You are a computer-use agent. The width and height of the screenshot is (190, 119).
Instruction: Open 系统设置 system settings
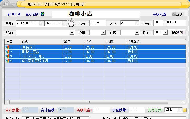click(x=159, y=14)
